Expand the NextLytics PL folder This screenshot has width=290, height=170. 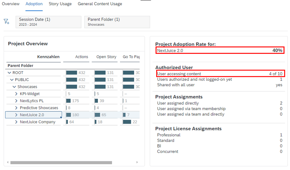pyautogui.click(x=16, y=101)
